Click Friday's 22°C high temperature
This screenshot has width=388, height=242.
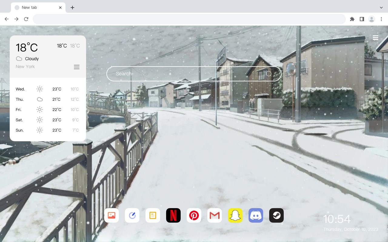coord(57,110)
